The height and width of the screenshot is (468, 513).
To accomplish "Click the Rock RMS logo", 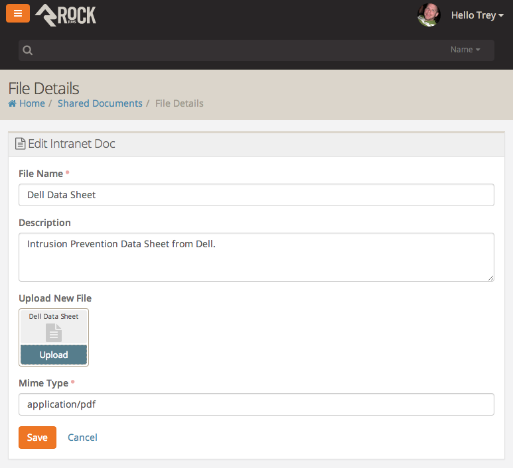I will point(66,15).
